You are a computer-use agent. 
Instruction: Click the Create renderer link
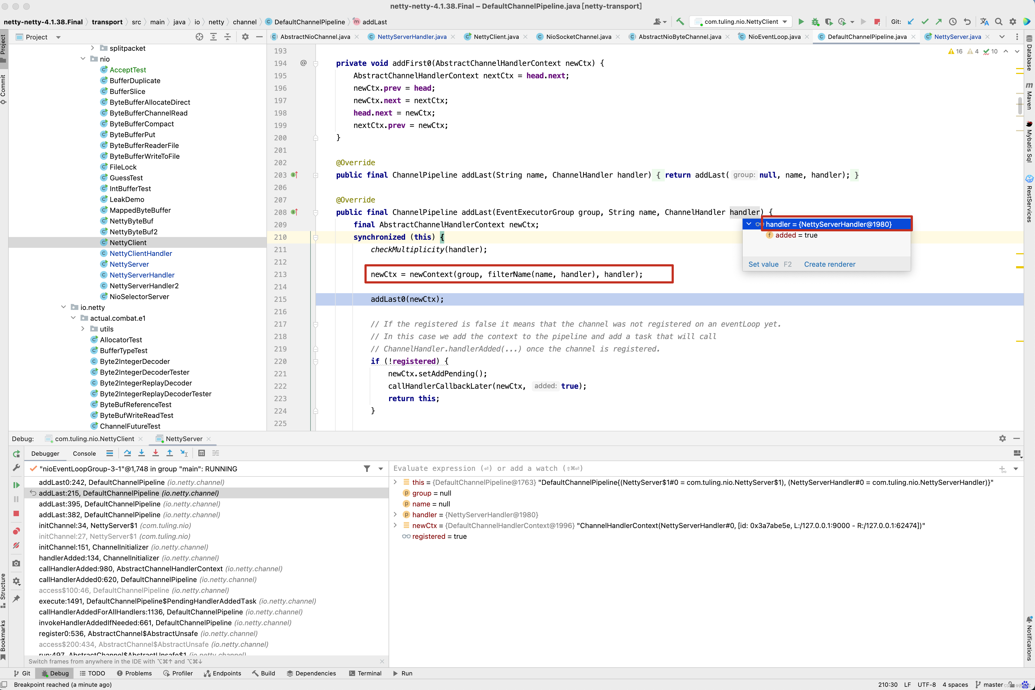829,264
